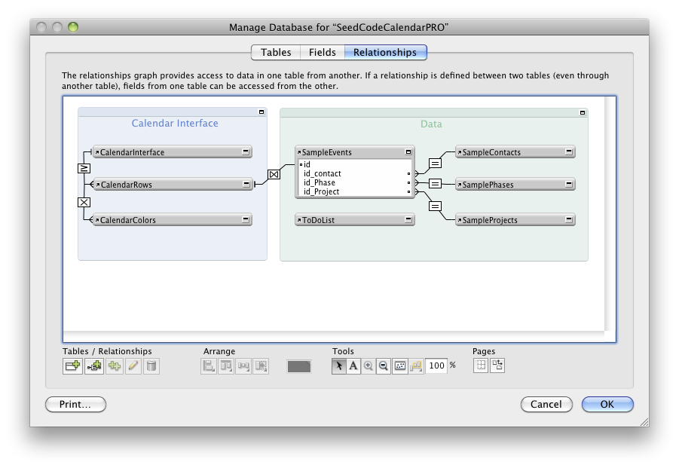This screenshot has height=468, width=679.
Task: Click the Cancel button
Action: [546, 405]
